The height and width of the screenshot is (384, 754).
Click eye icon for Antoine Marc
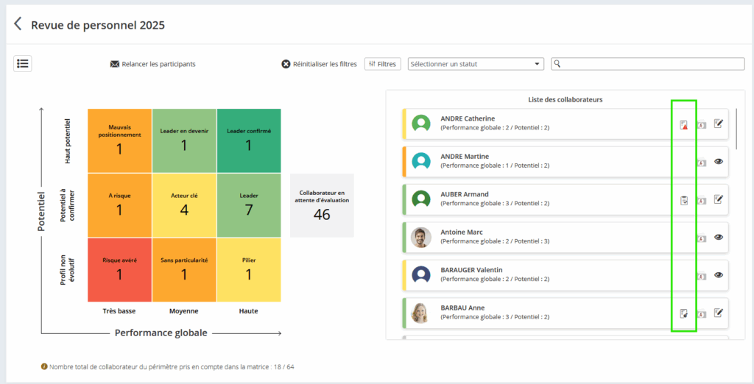coord(719,237)
